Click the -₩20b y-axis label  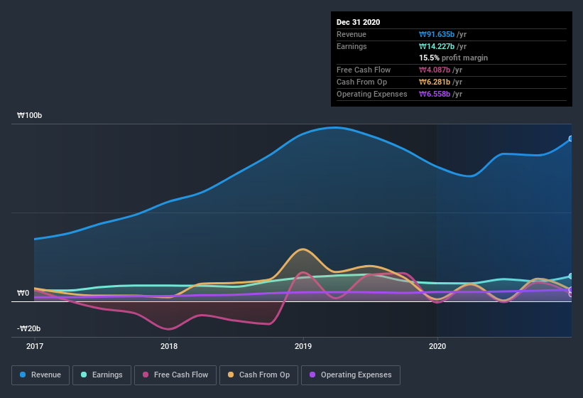(x=28, y=328)
